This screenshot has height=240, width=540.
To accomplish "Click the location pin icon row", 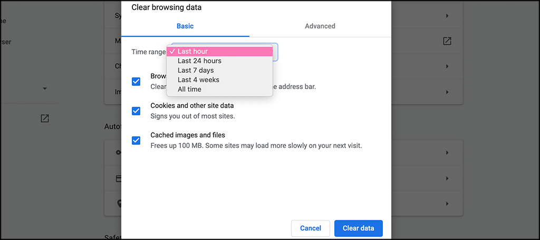I will point(120,204).
